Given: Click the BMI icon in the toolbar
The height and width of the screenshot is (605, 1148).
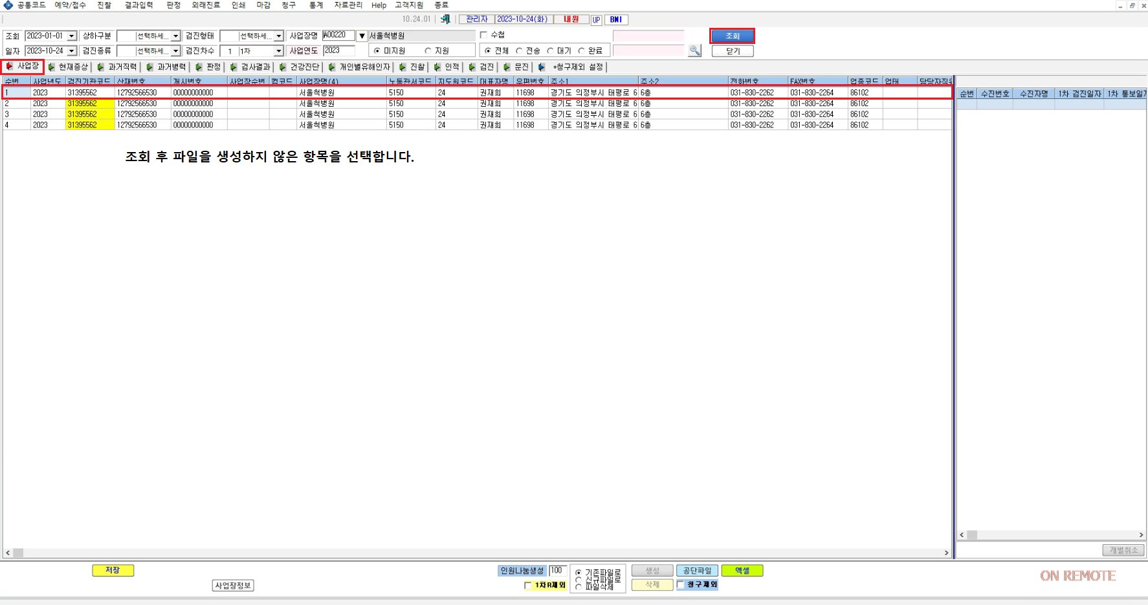Looking at the screenshot, I should [616, 19].
